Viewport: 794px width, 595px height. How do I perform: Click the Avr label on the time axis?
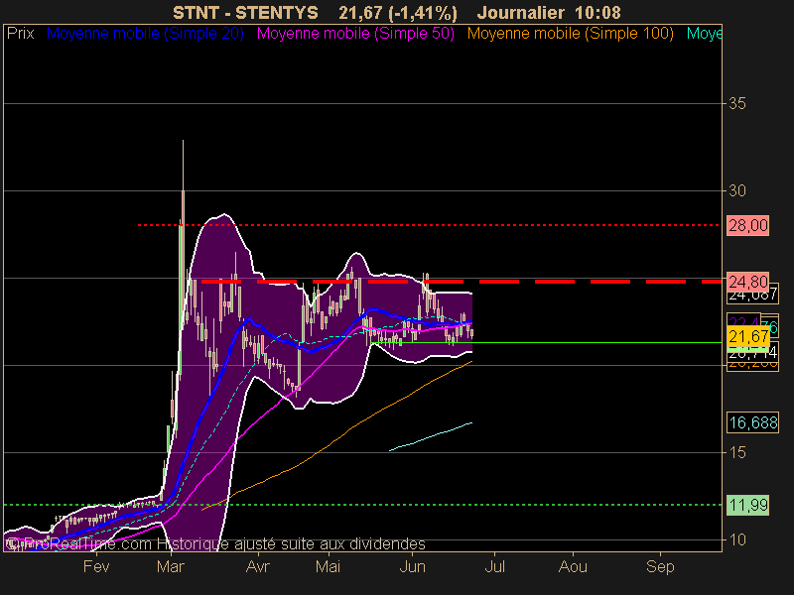[258, 566]
